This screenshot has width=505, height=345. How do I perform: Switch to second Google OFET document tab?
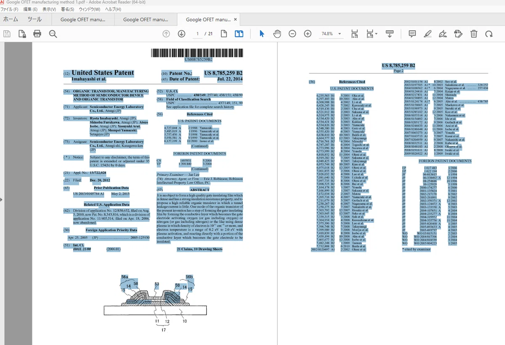tap(145, 19)
